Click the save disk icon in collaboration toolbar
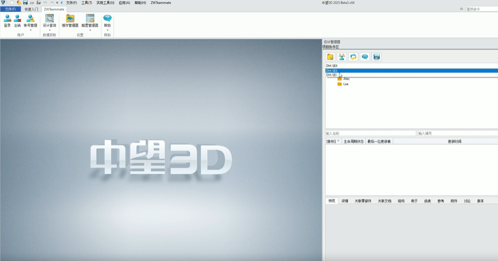 (377, 56)
